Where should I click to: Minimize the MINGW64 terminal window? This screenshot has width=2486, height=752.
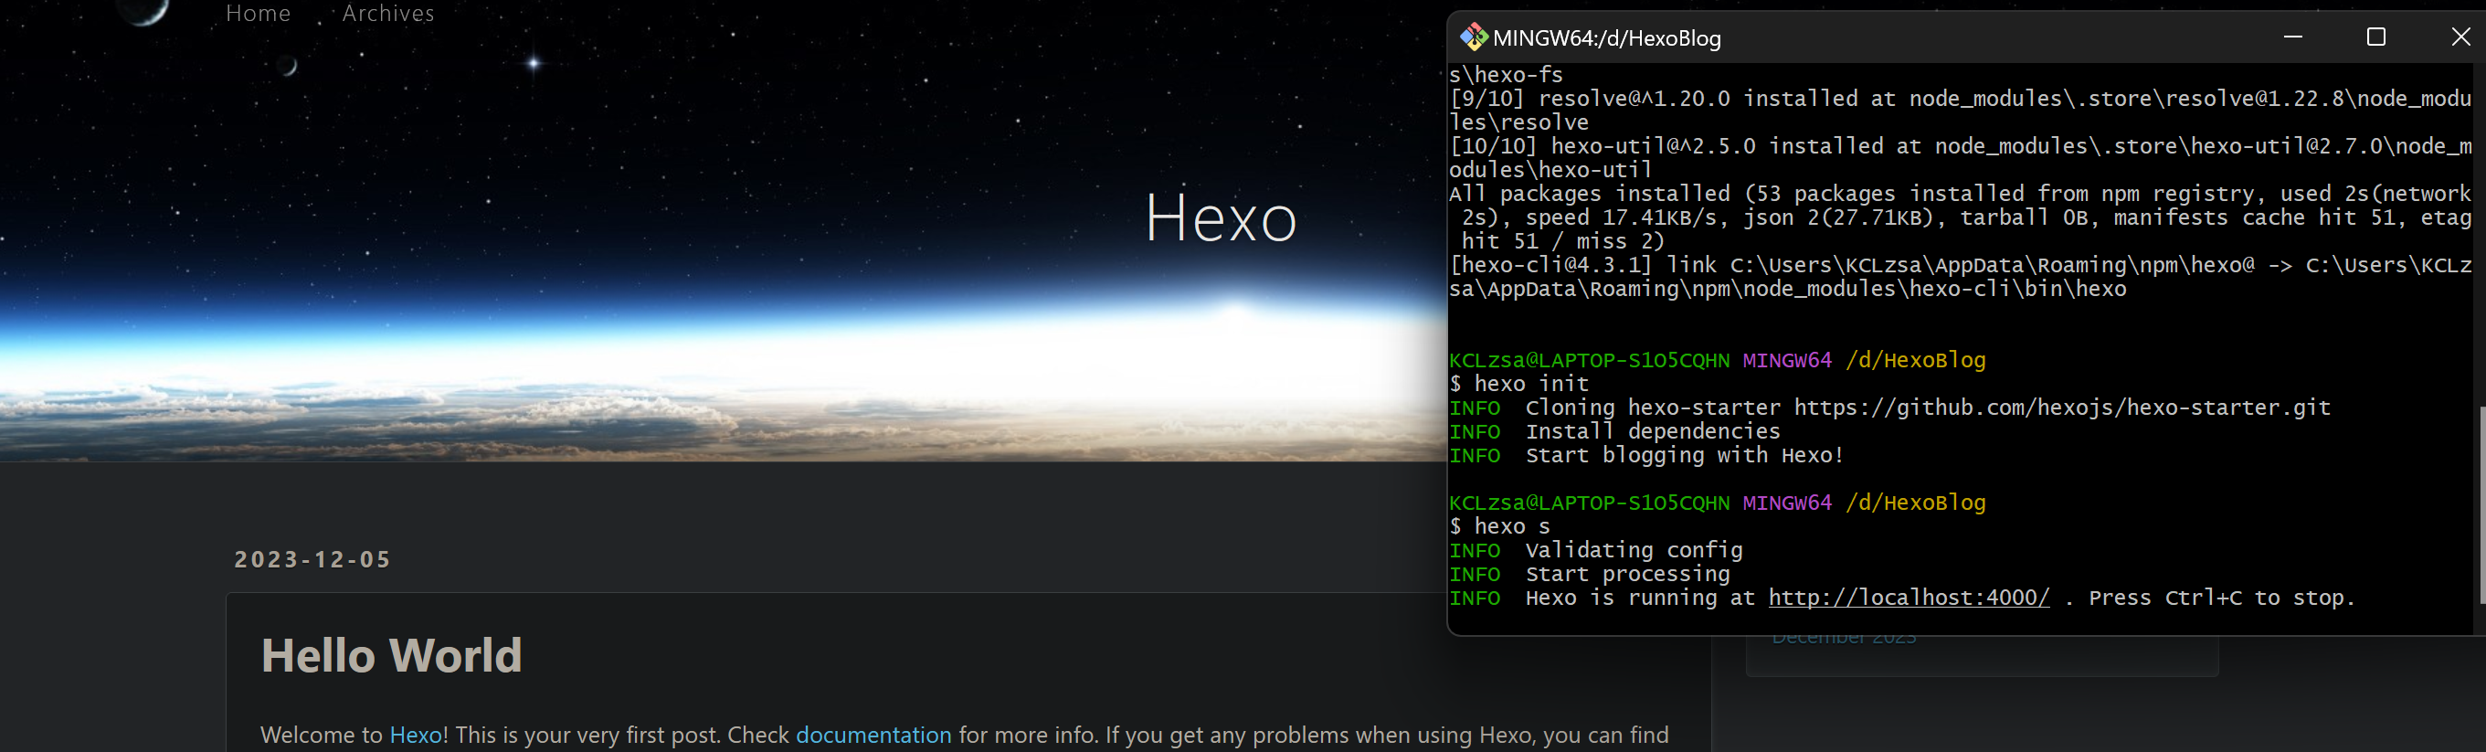2293,37
